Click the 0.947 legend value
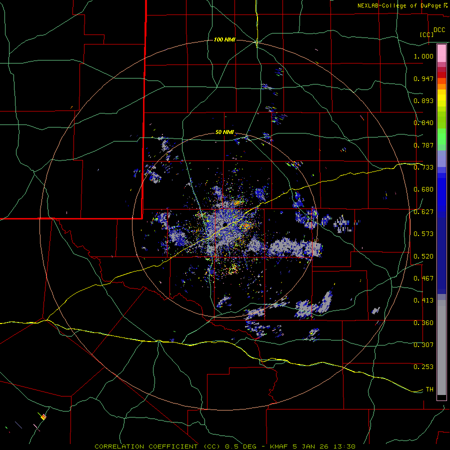The image size is (450, 450). [x=423, y=78]
